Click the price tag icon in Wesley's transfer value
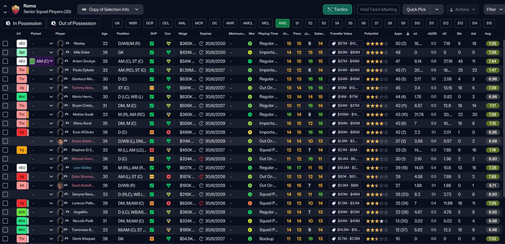Viewport: 505px width, 244px height. 334,44
